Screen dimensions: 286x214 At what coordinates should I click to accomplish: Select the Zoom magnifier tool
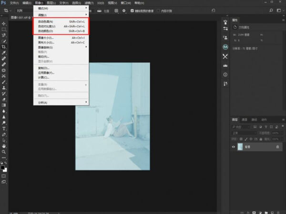[x=4, y=152]
